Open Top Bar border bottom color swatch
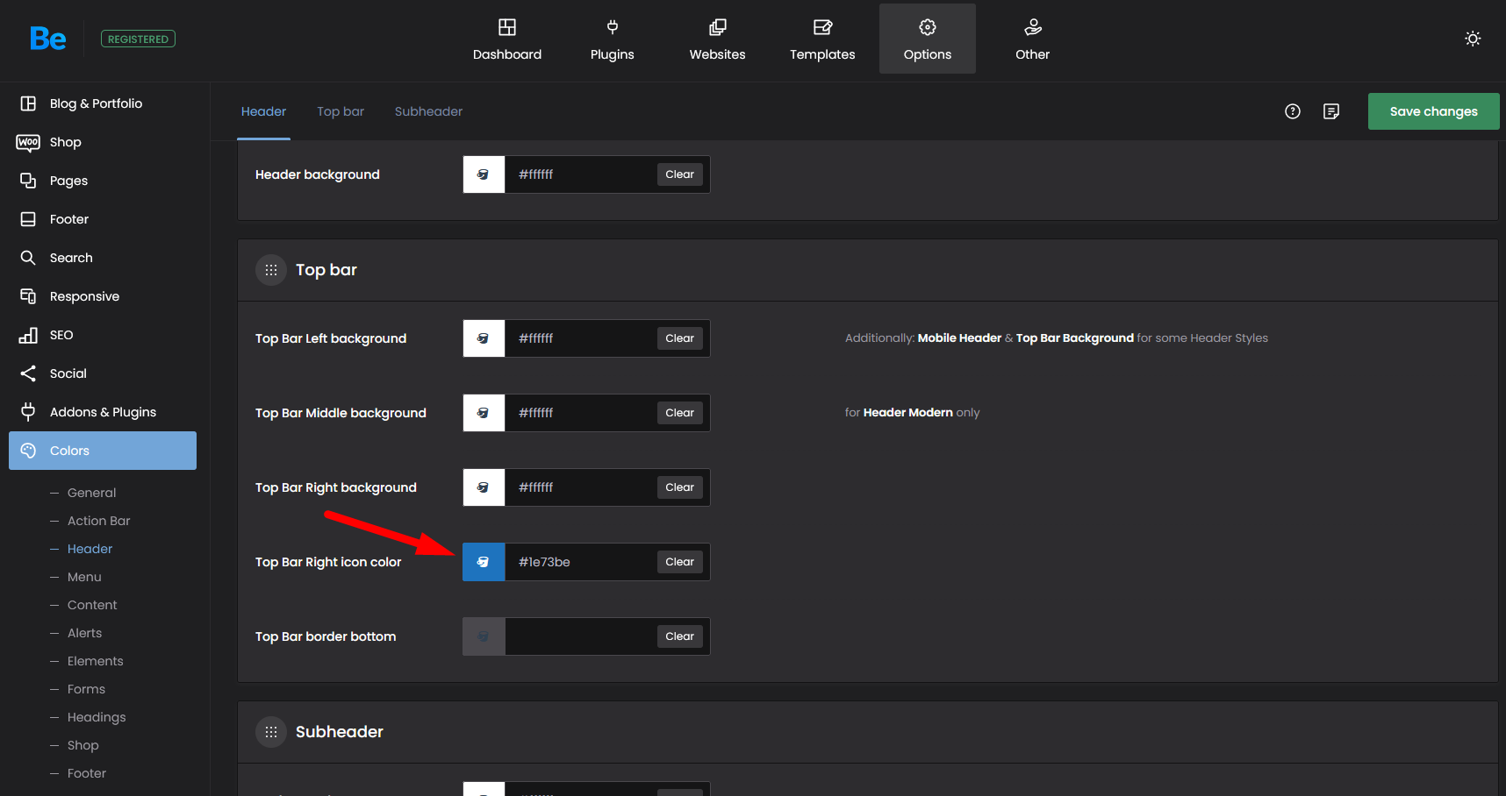This screenshot has height=796, width=1506. click(484, 636)
